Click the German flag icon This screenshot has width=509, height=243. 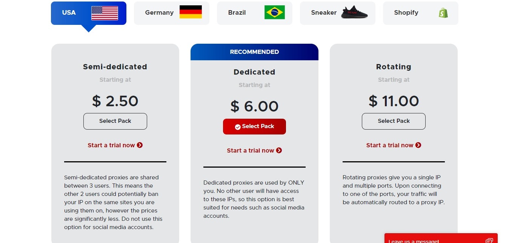[x=191, y=12]
